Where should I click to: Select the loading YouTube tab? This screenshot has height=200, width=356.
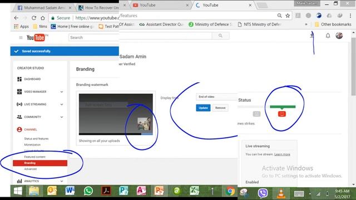pyautogui.click(x=224, y=5)
